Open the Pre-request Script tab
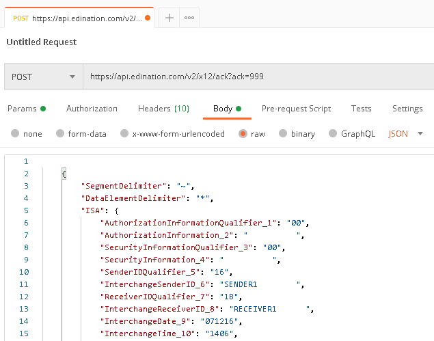 [296, 109]
